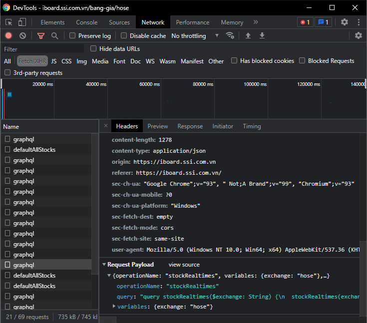Open network search with magnifier icon
The image size is (367, 323).
54,36
